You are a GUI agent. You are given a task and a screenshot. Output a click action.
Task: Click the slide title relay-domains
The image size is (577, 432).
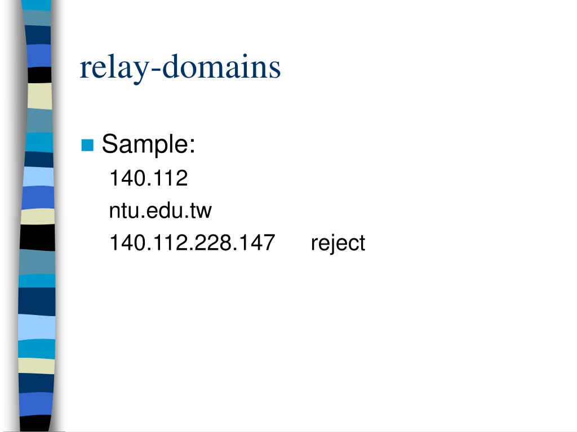pos(180,67)
